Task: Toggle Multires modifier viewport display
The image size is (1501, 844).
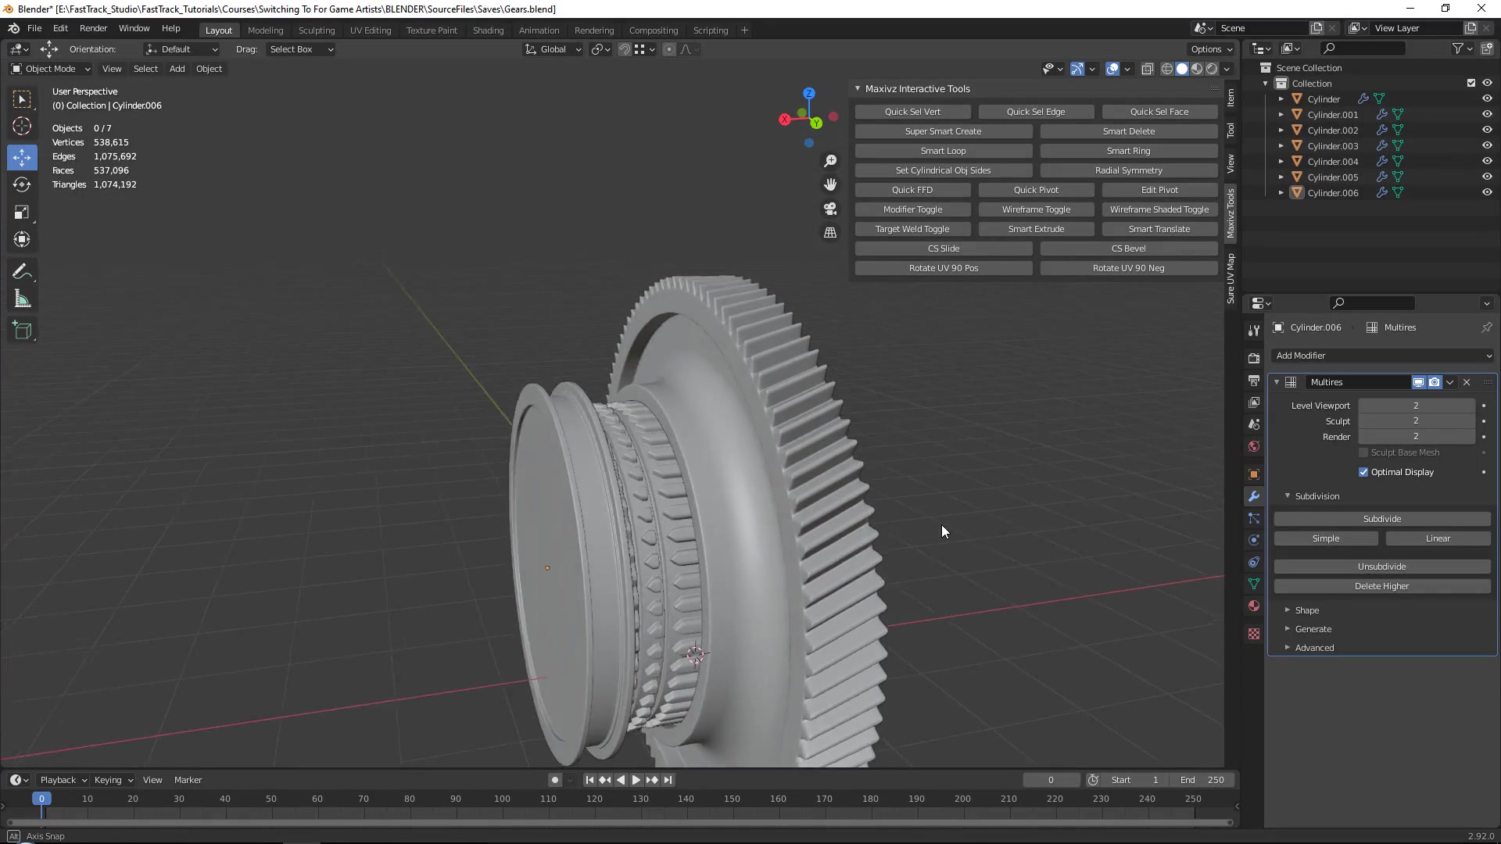Action: [x=1418, y=382]
